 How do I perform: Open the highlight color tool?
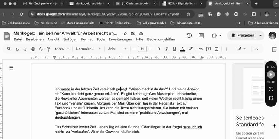(191, 49)
